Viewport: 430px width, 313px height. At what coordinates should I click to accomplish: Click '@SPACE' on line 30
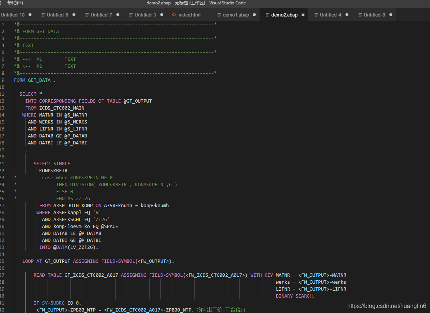point(109,226)
